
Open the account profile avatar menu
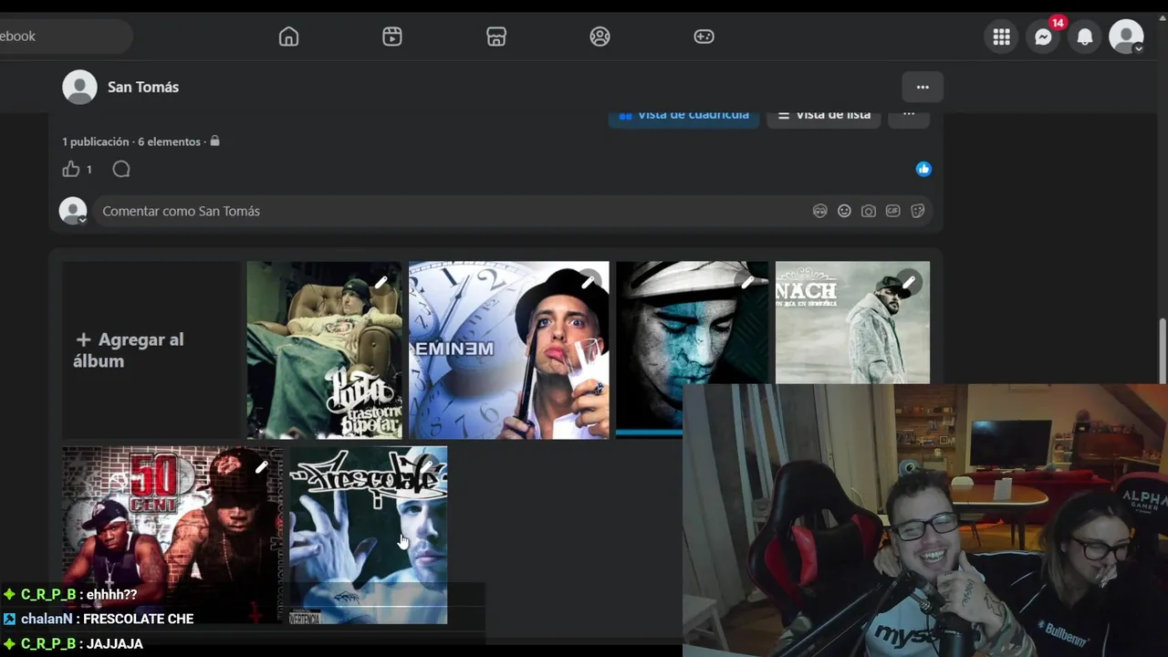pos(1126,36)
